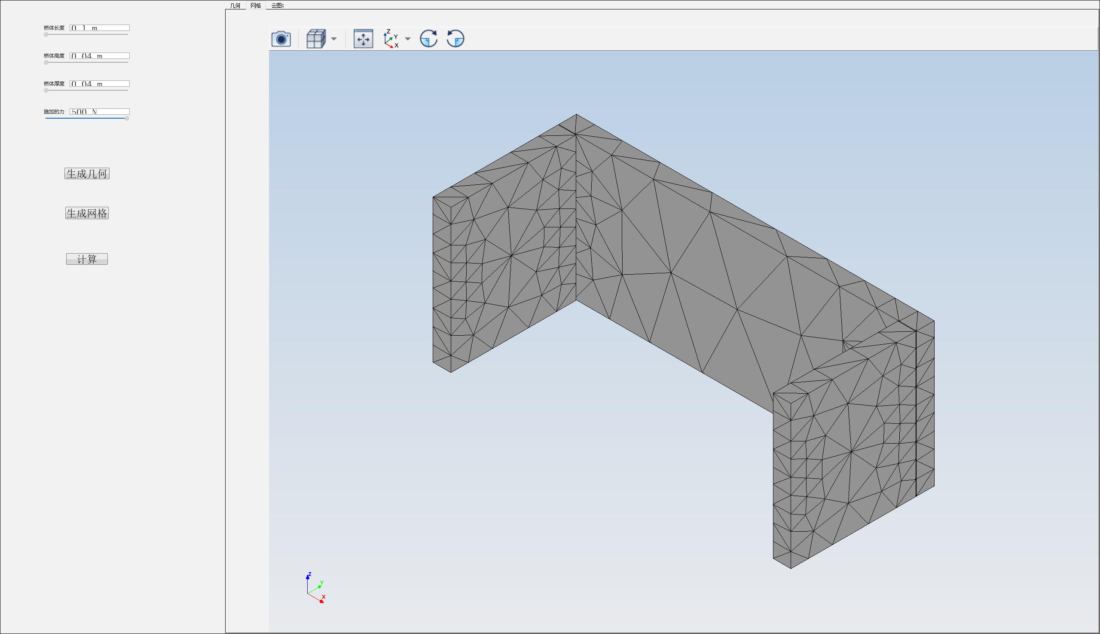The width and height of the screenshot is (1100, 634).
Task: Click the zoom-to-fit extents icon
Action: pyautogui.click(x=363, y=39)
